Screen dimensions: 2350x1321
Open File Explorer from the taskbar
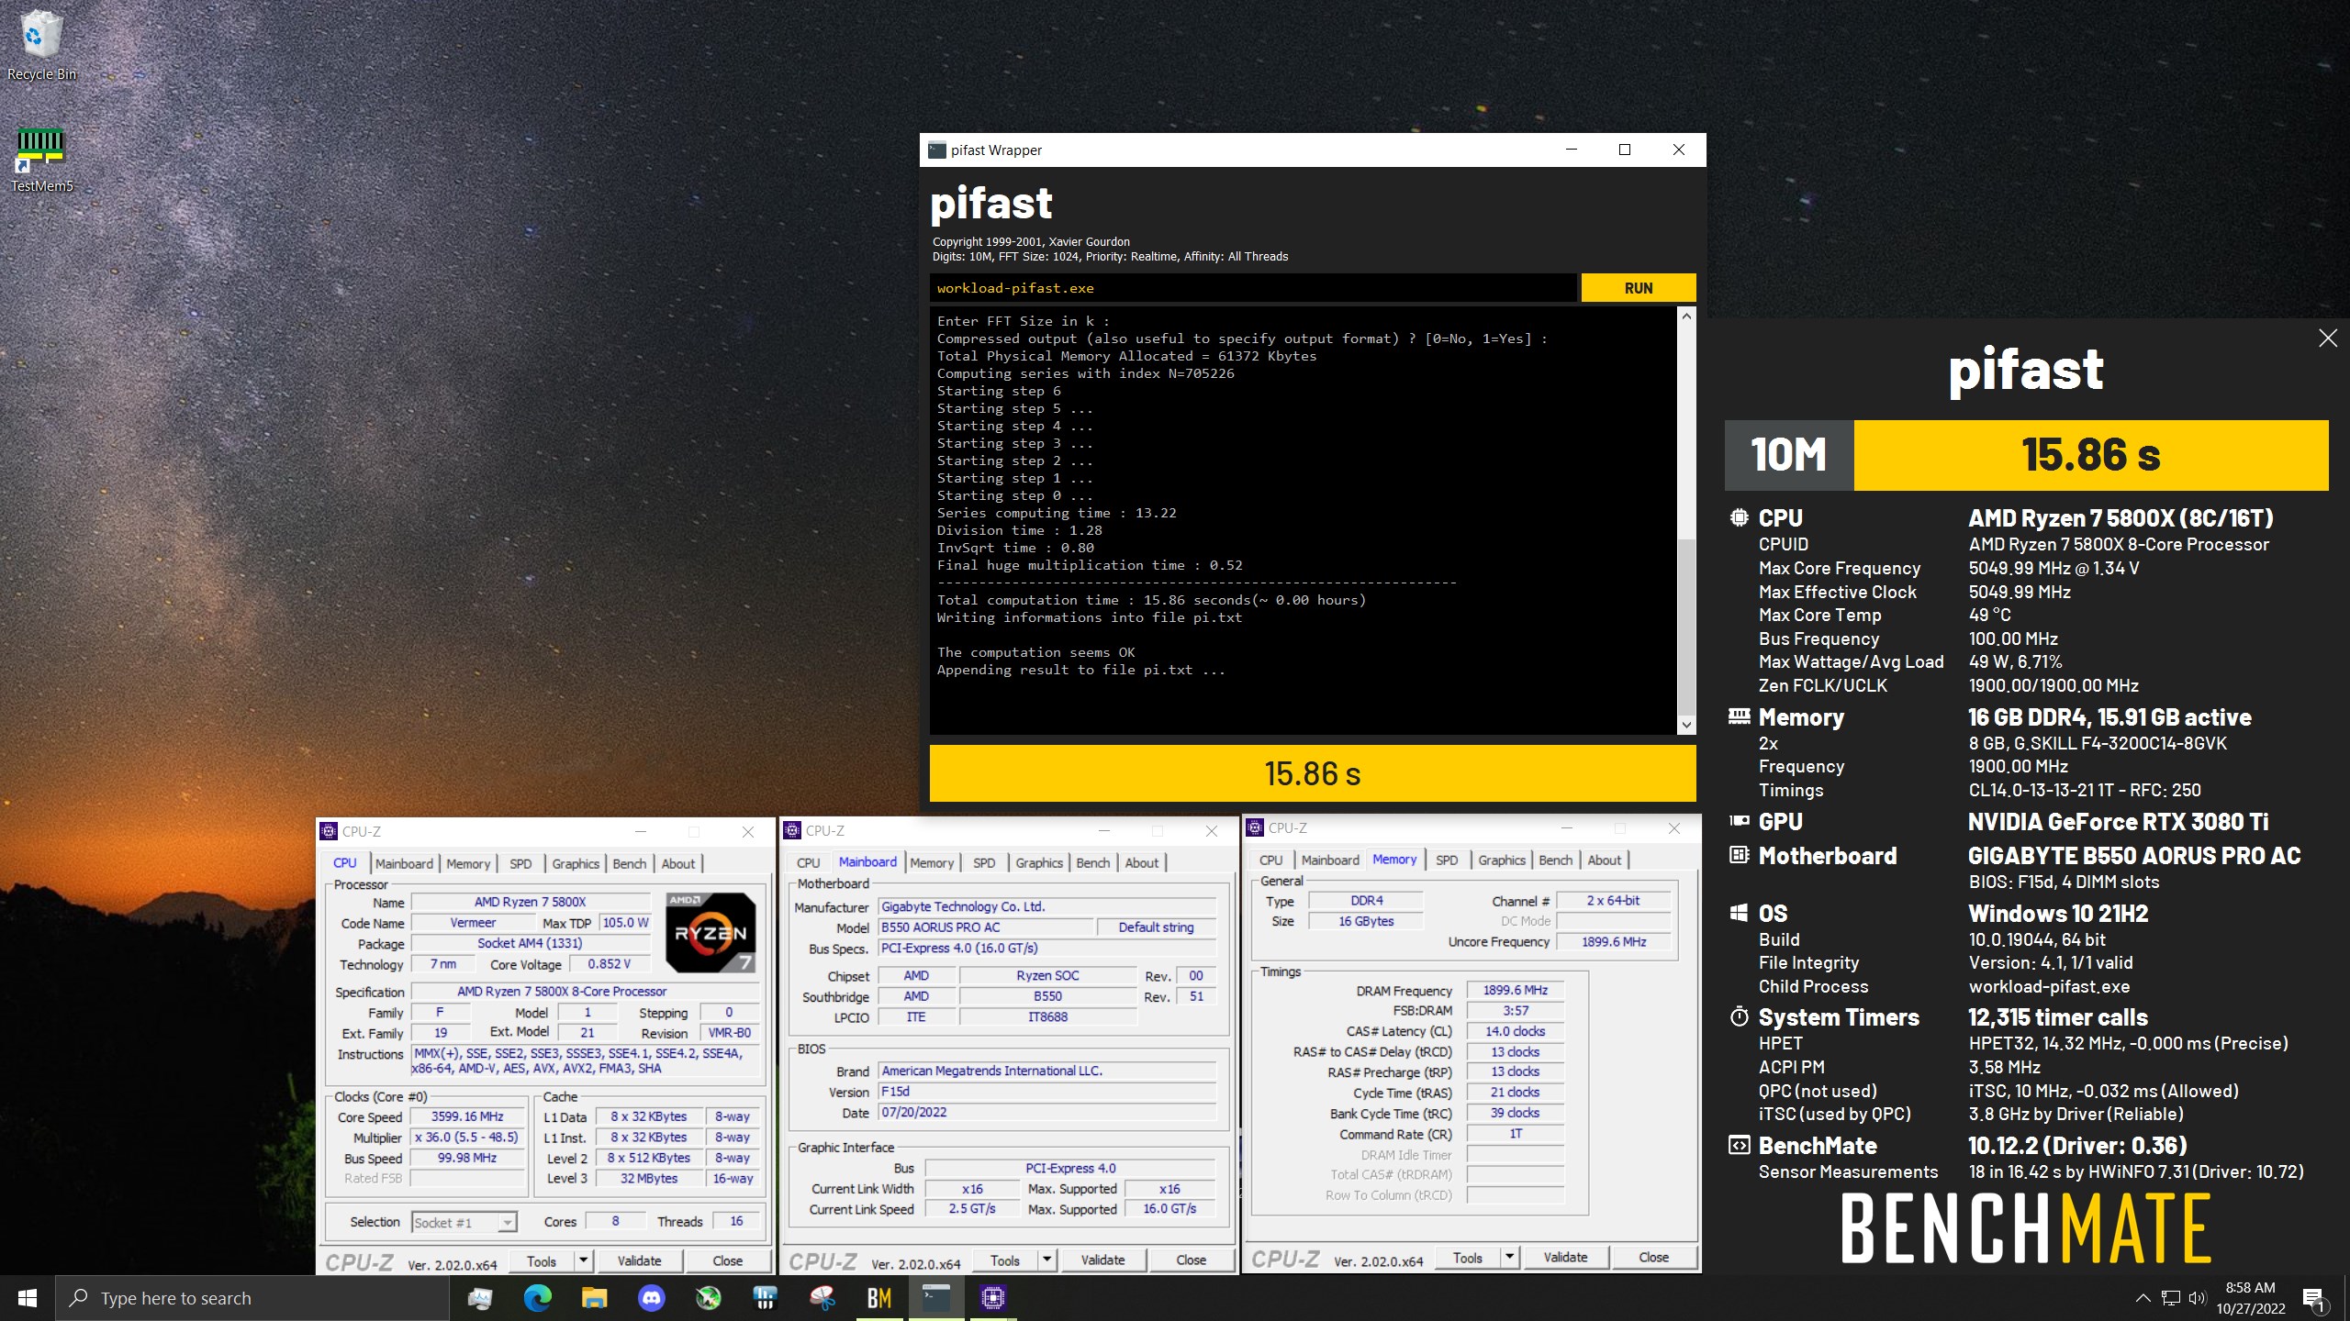tap(594, 1298)
